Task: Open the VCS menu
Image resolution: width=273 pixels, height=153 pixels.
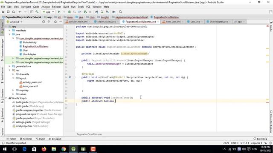Action: point(88,7)
